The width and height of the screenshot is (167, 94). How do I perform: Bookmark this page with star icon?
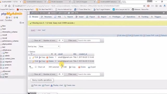click(144, 6)
